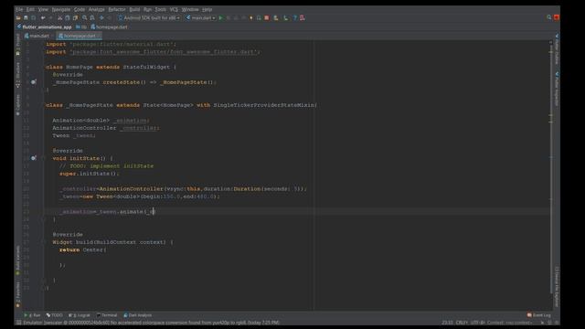Collapse the build method fold marker
The width and height of the screenshot is (585, 329).
coord(43,242)
